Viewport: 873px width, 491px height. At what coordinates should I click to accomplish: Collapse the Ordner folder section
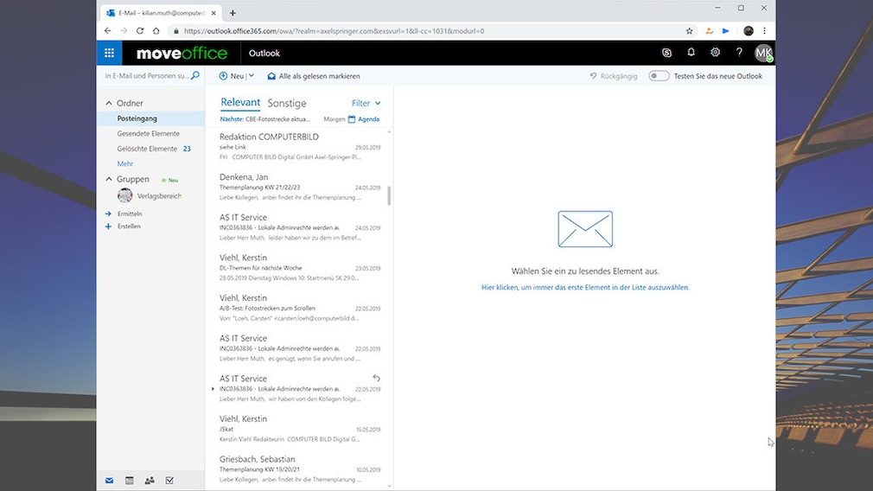click(107, 103)
